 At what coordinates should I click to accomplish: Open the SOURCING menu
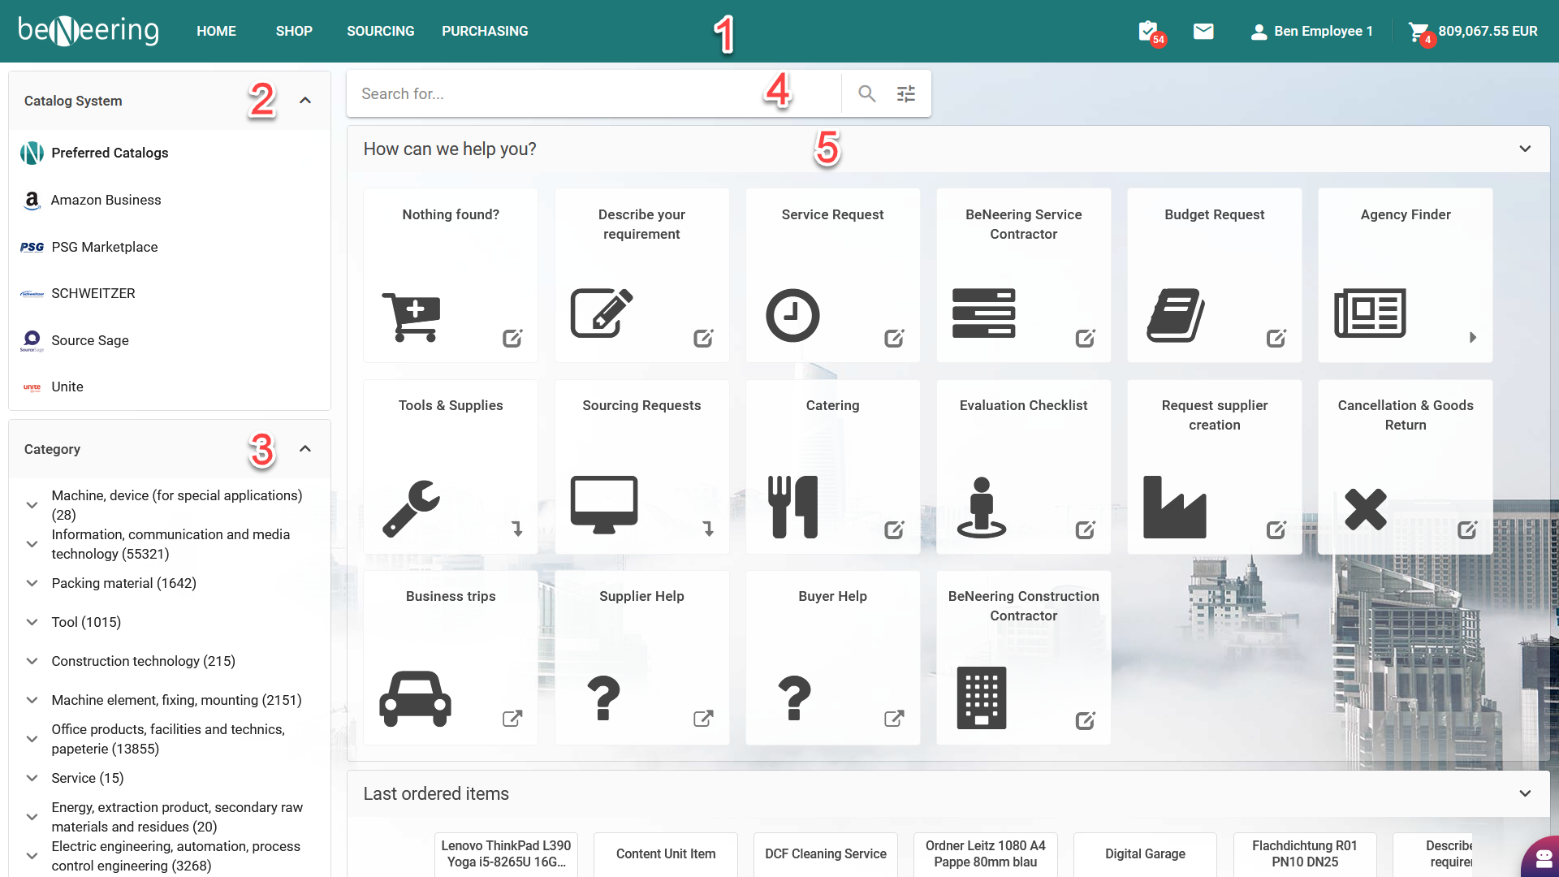tap(380, 32)
